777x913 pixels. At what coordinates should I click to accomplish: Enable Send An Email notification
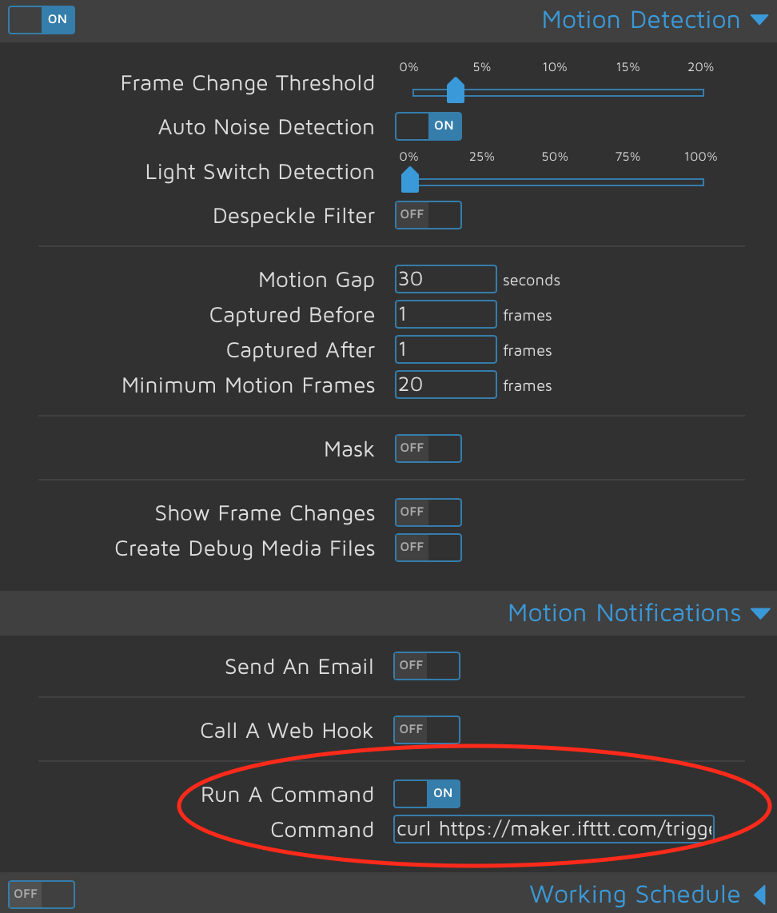coord(427,665)
